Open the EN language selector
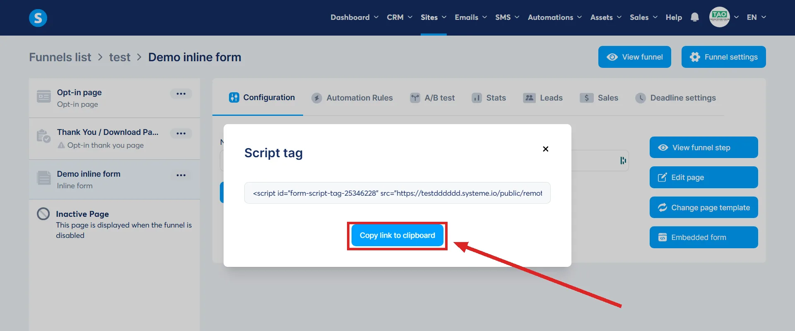The width and height of the screenshot is (795, 331). (756, 17)
